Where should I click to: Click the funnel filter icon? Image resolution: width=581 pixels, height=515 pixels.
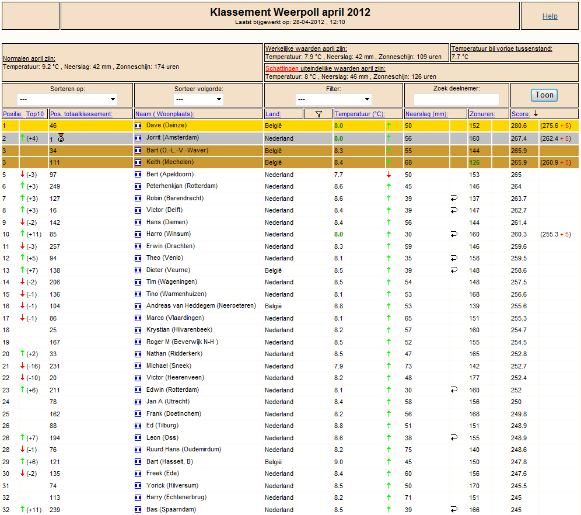pyautogui.click(x=318, y=114)
